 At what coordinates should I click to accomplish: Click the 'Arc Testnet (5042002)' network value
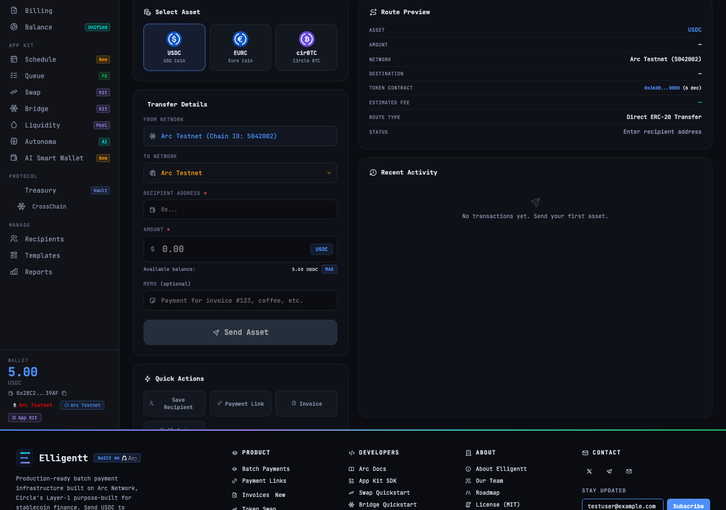[x=666, y=59]
